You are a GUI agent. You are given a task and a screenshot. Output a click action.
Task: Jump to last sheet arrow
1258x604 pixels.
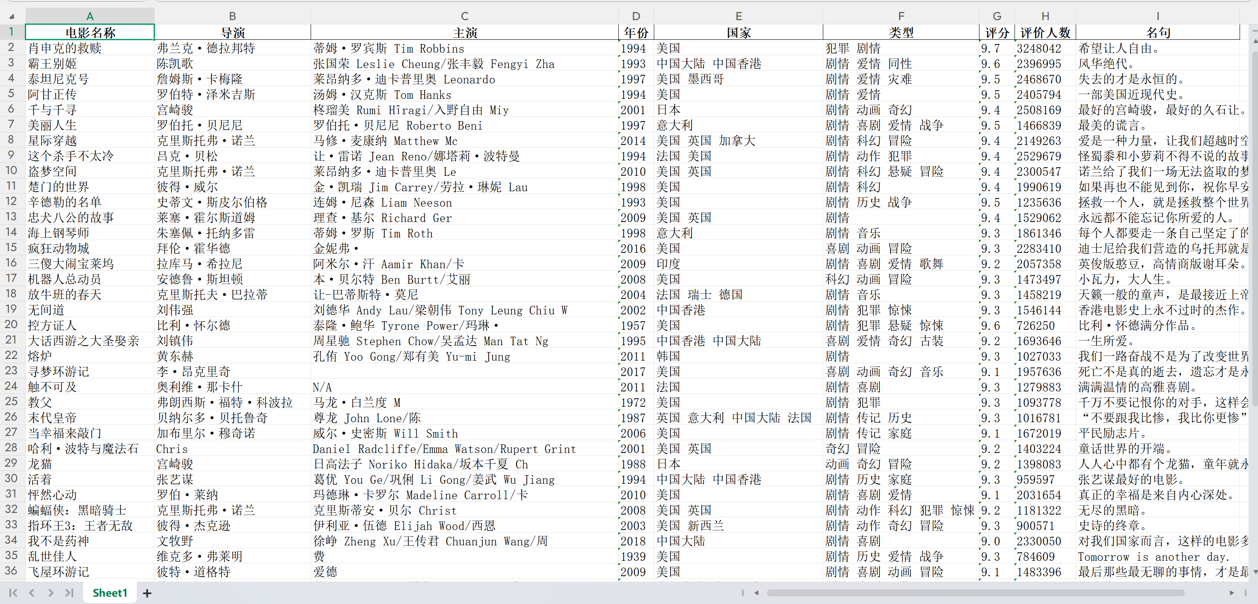pyautogui.click(x=69, y=593)
